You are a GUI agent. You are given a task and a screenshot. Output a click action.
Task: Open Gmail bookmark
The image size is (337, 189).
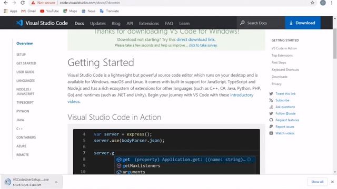(x=28, y=11)
